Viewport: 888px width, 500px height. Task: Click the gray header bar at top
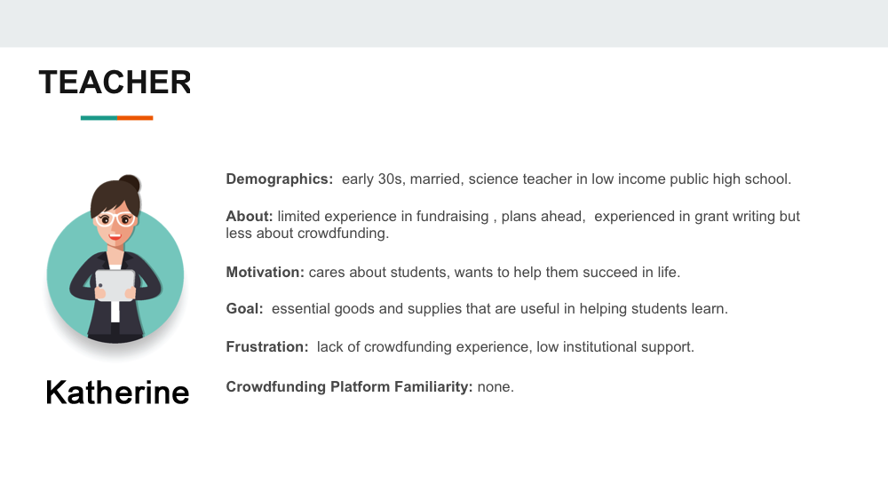(444, 23)
